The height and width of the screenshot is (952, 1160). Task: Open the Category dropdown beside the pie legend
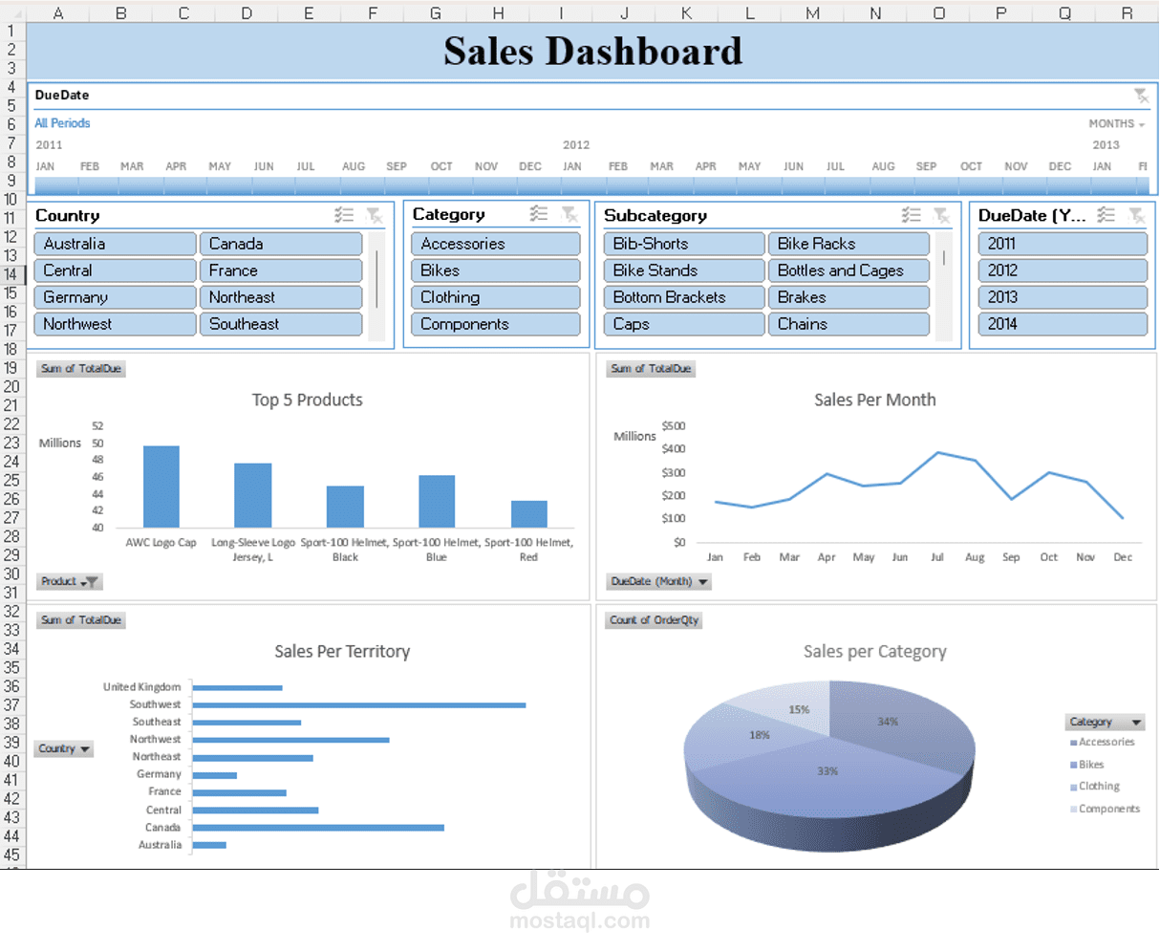(x=1105, y=722)
